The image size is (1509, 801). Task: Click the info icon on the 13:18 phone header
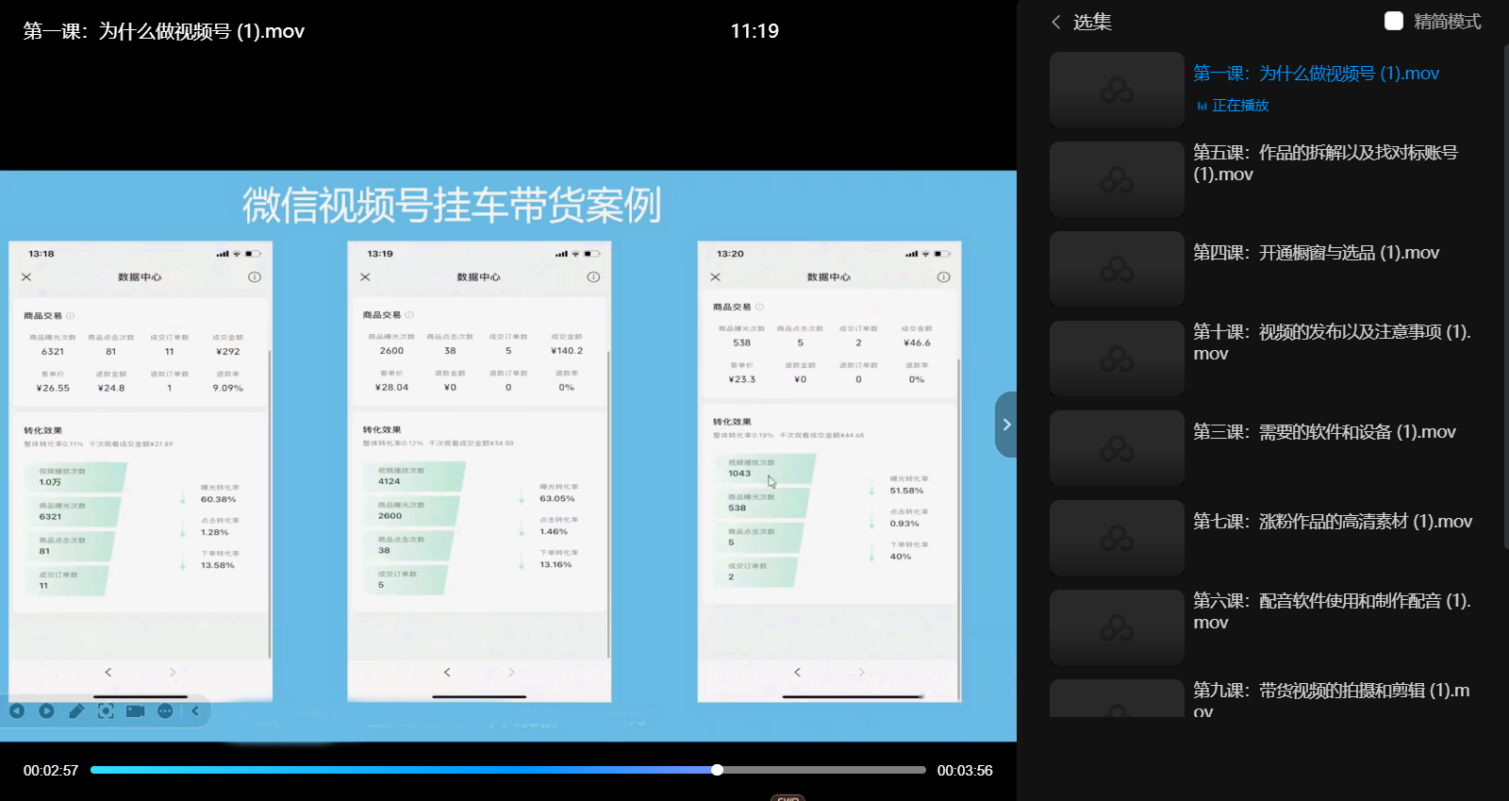click(255, 277)
